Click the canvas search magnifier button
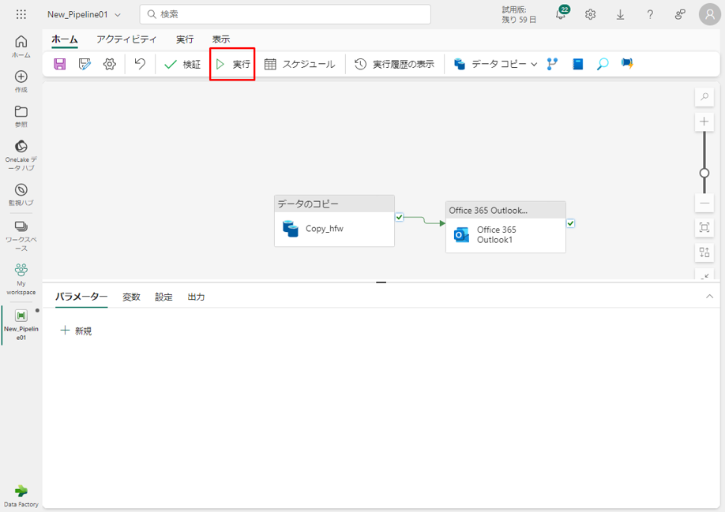Viewport: 725px width, 512px height. pyautogui.click(x=704, y=97)
